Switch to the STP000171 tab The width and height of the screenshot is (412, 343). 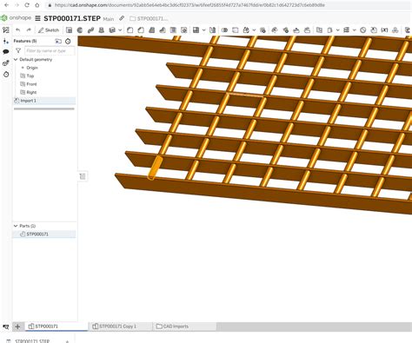tap(56, 327)
